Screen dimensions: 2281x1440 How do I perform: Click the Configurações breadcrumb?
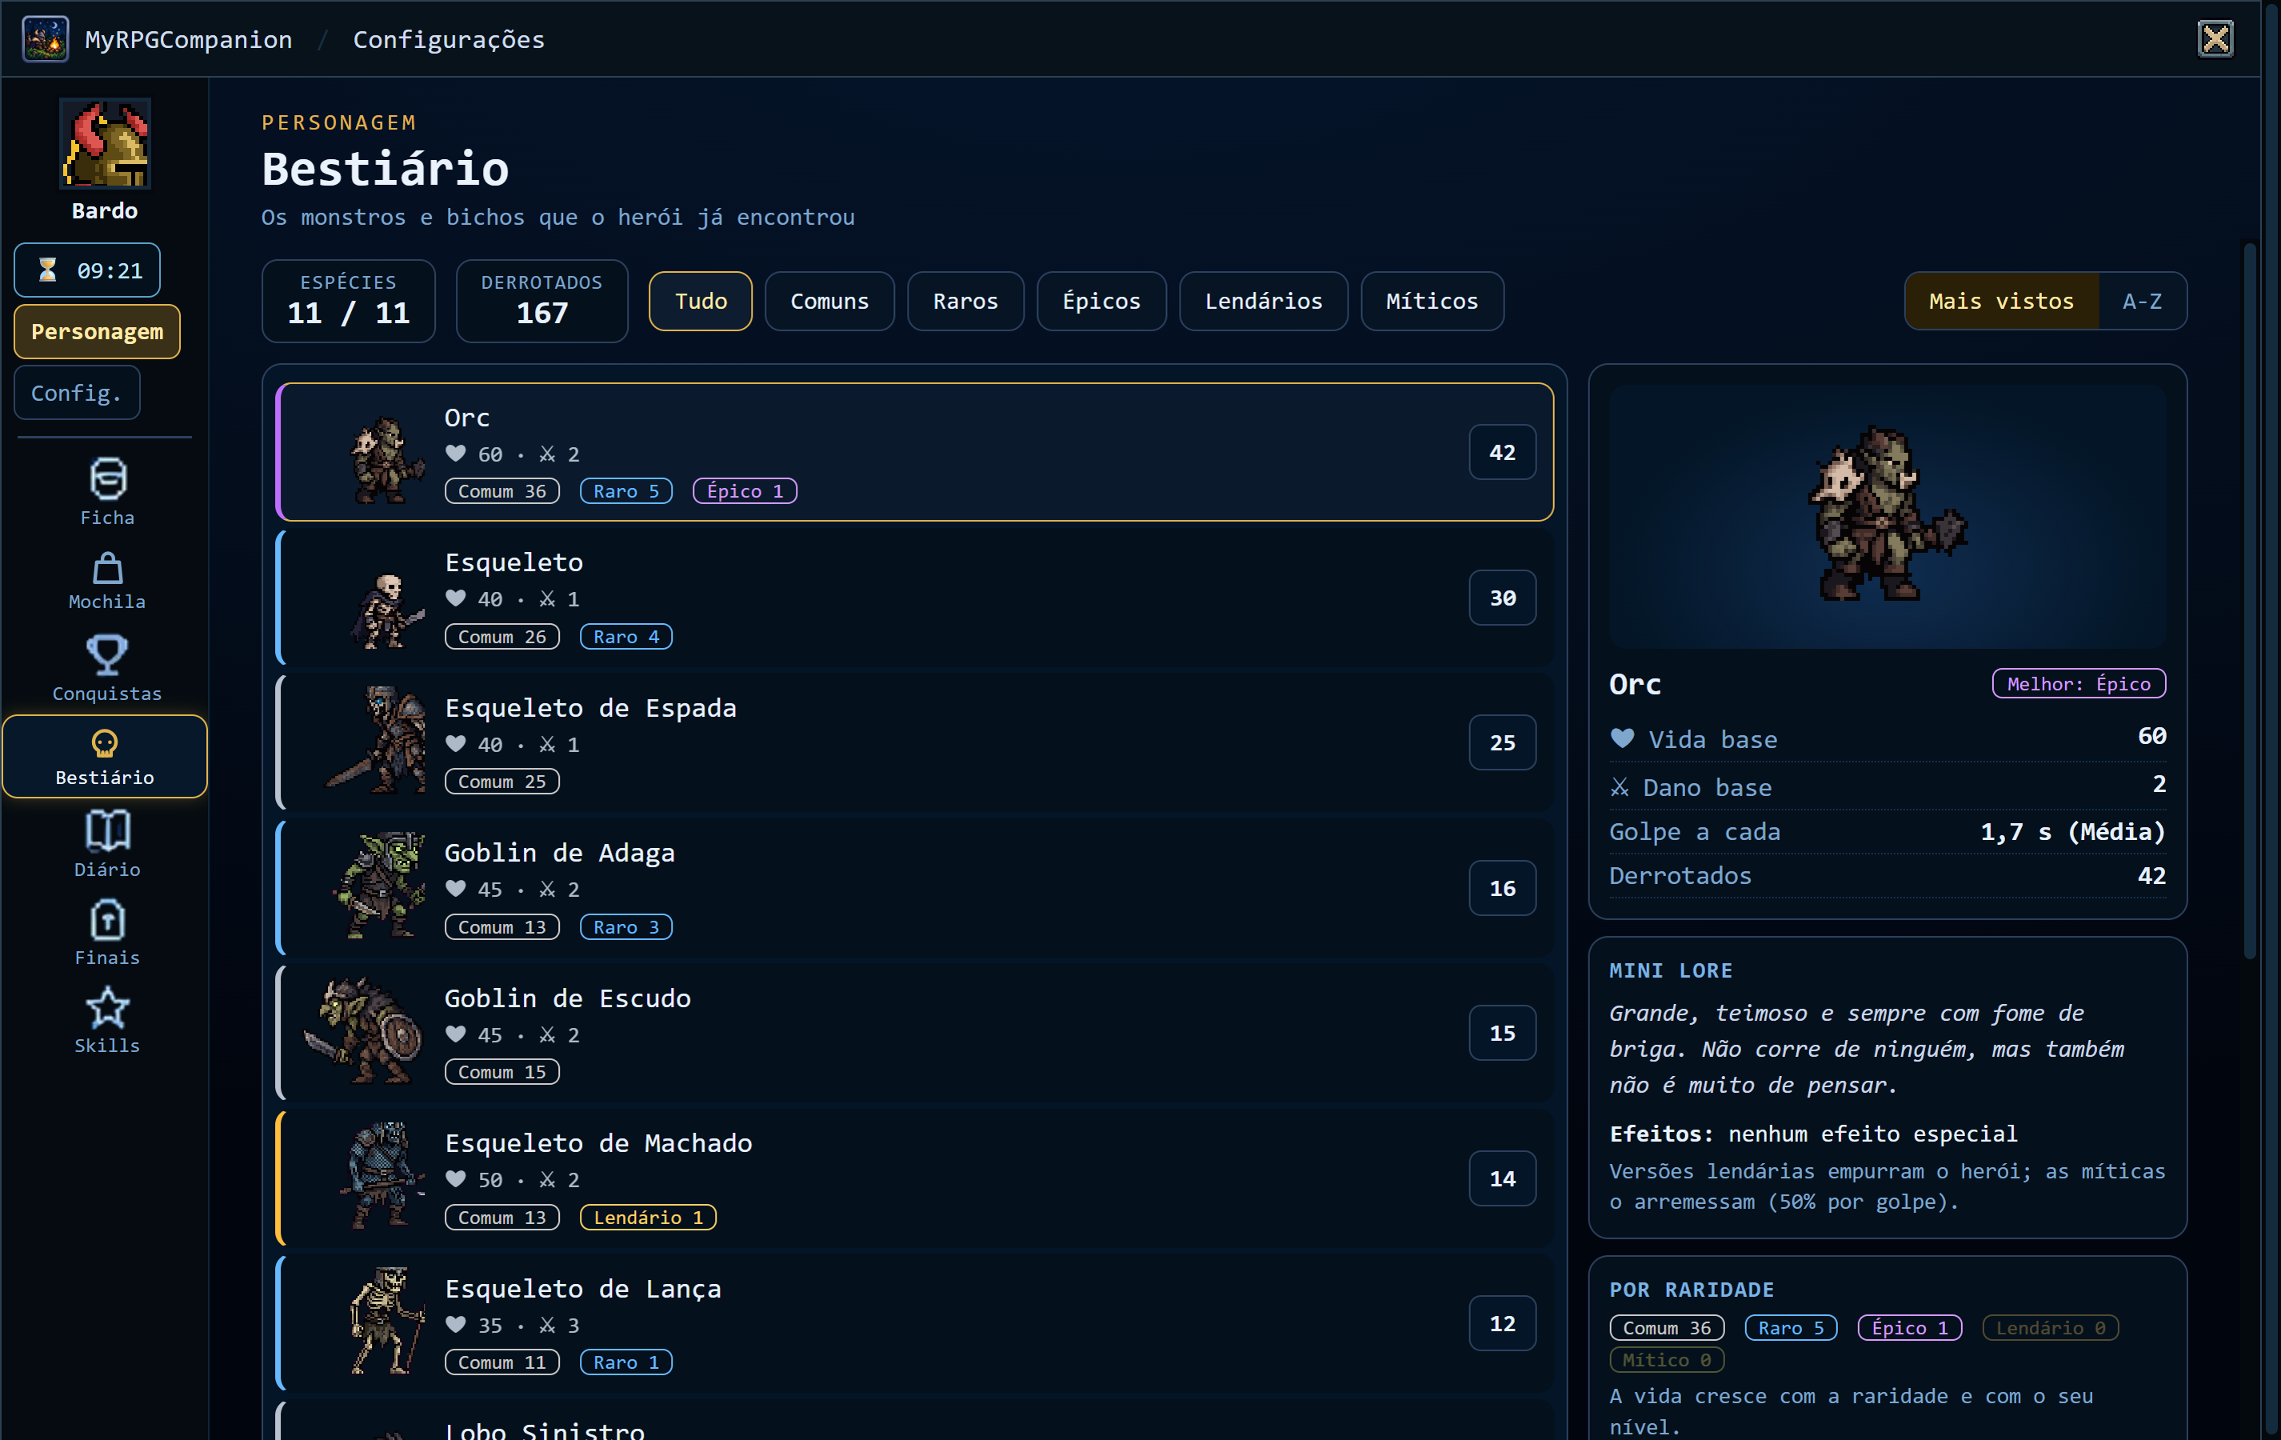(x=449, y=40)
